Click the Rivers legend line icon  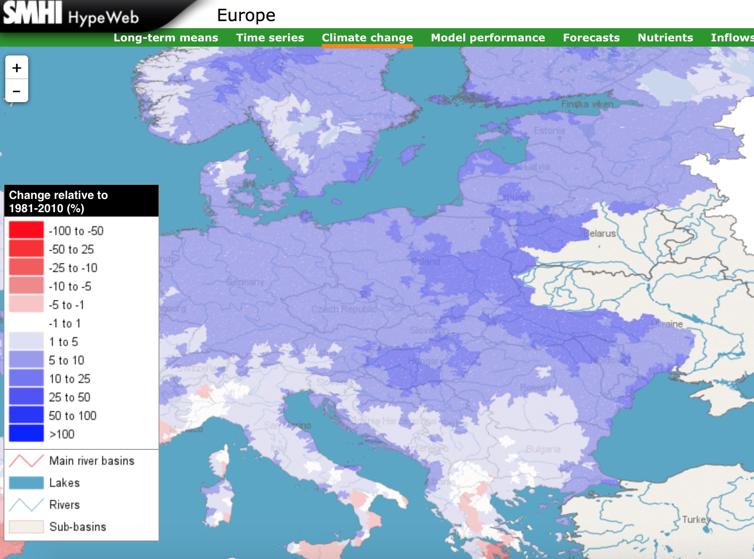point(26,505)
